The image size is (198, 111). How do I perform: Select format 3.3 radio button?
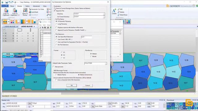coord(62,52)
